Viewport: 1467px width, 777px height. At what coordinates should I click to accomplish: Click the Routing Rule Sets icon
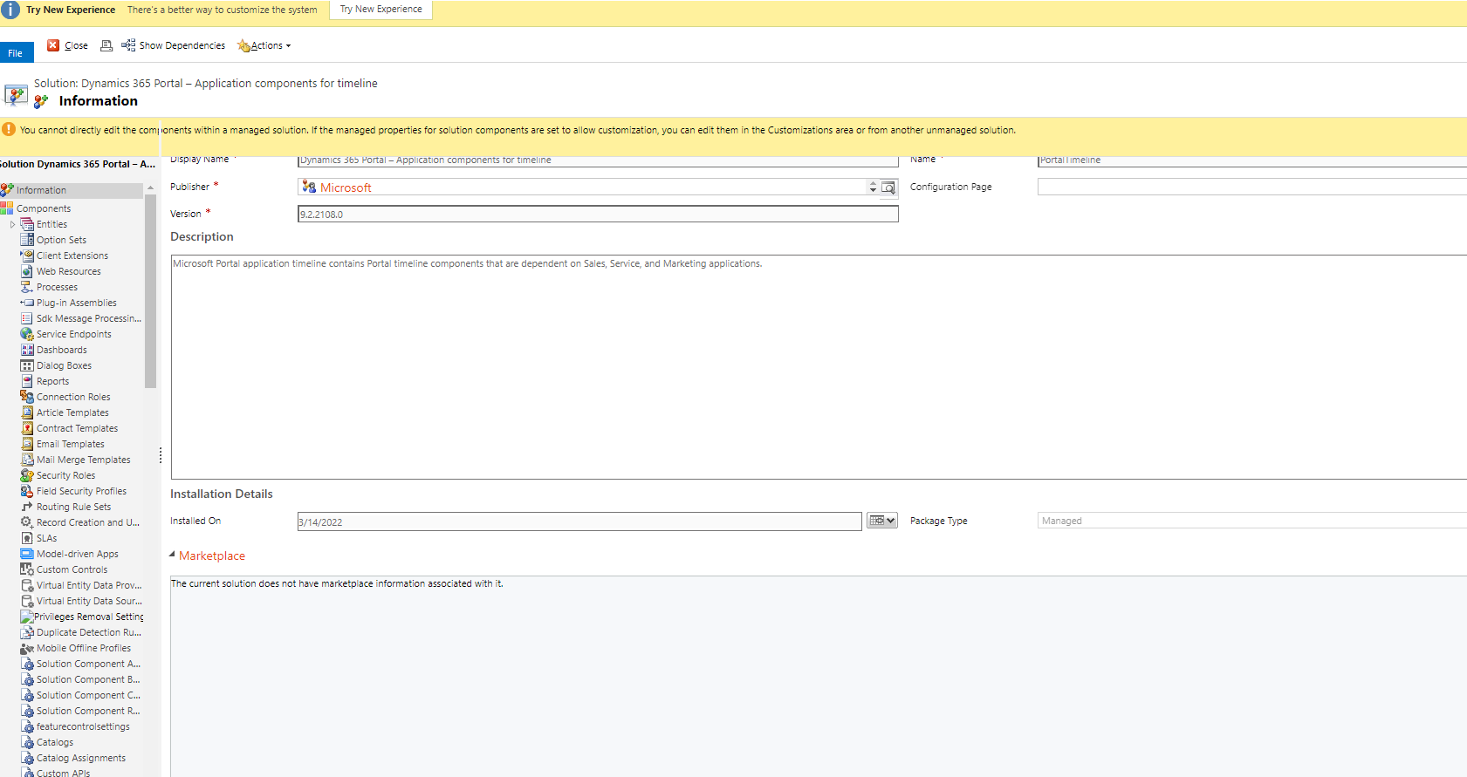27,507
